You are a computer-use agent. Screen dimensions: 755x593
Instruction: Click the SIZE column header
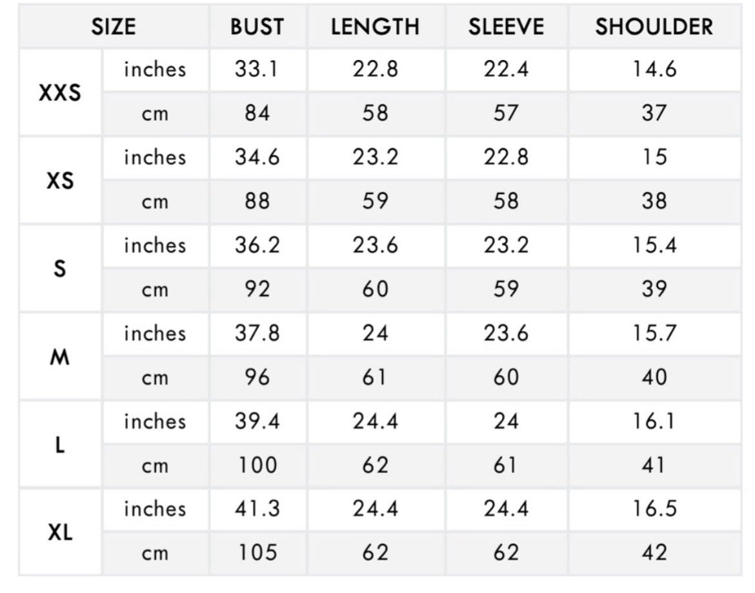[x=114, y=27]
